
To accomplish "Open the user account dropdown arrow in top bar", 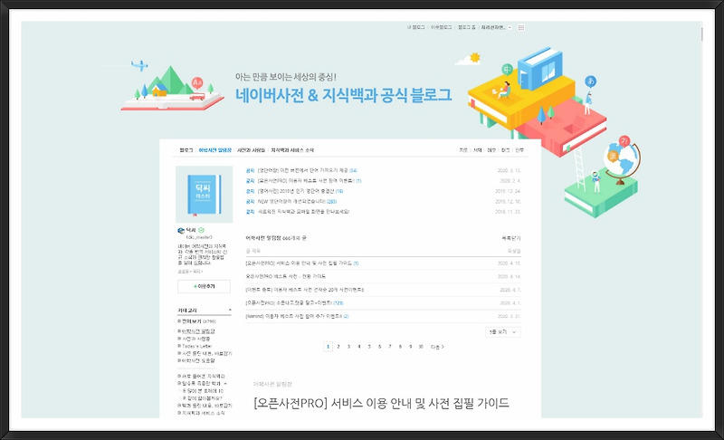I will pos(510,28).
